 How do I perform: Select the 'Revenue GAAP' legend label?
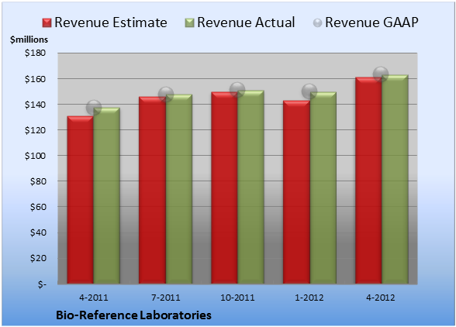point(371,22)
